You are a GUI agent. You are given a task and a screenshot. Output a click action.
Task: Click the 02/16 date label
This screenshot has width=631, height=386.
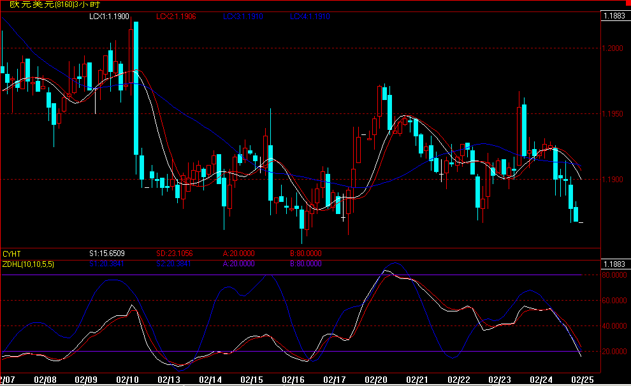click(293, 380)
